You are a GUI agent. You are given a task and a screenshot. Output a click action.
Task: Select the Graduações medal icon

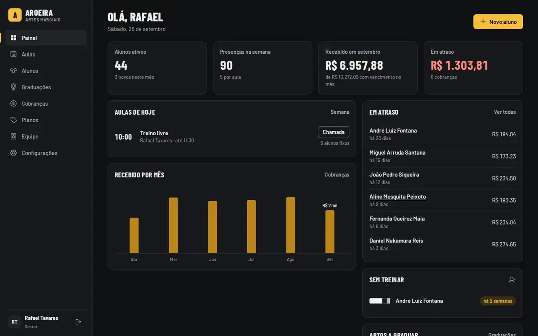(x=13, y=87)
